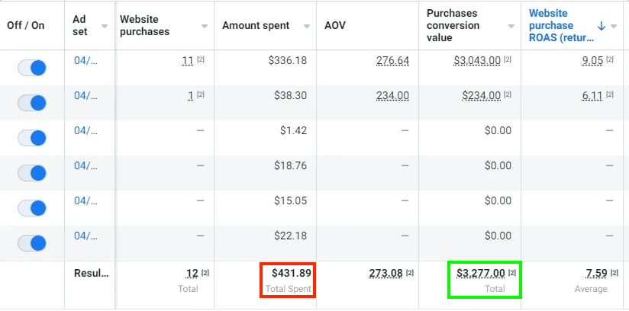Open the ad set link in the $38.30 row
The image size is (629, 311).
click(82, 95)
